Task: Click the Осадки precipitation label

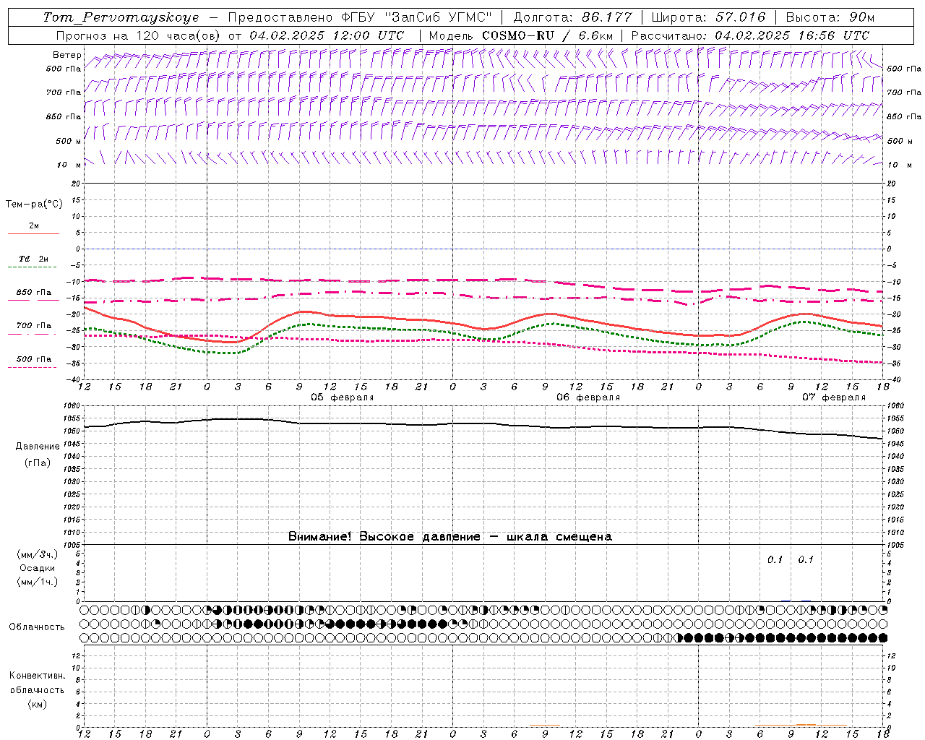Action: (38, 568)
